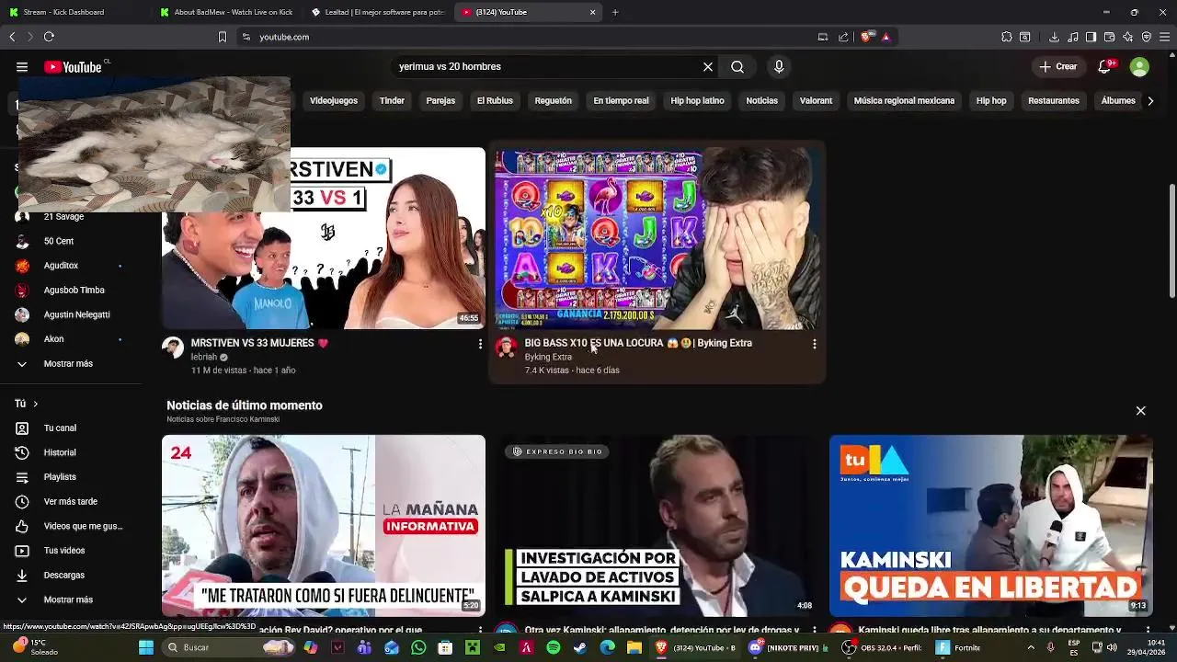The height and width of the screenshot is (662, 1177).
Task: Select the En tiempo real chip
Action: click(621, 101)
